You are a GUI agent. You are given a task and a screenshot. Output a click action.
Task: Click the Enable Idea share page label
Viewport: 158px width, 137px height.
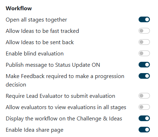(35, 130)
